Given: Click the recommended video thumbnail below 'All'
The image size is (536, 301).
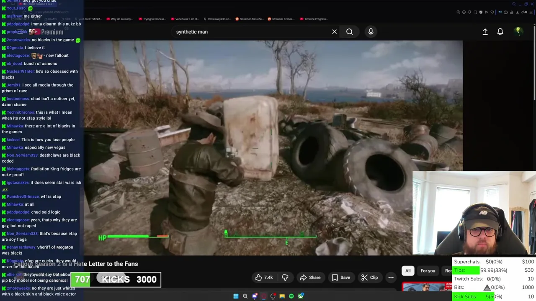Looking at the screenshot, I should coord(427,287).
